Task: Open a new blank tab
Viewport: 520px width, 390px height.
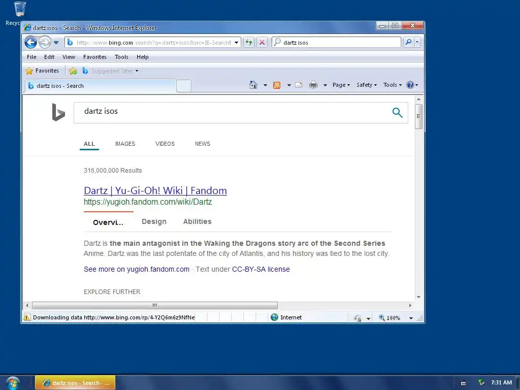Action: tap(184, 86)
